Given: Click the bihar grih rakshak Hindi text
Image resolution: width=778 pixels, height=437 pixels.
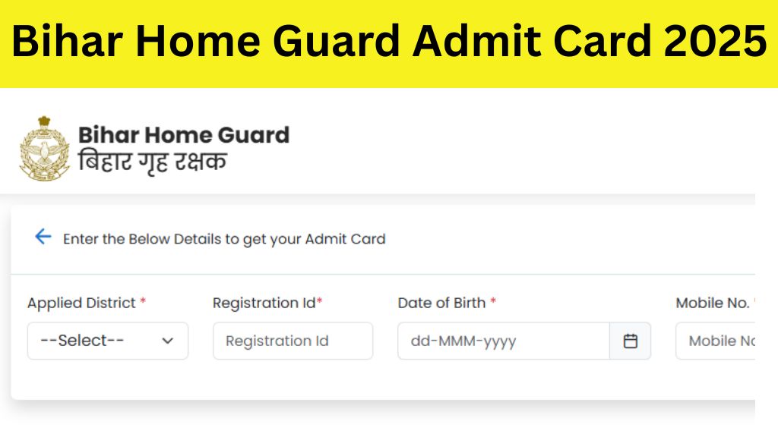Looking at the screenshot, I should click(152, 160).
